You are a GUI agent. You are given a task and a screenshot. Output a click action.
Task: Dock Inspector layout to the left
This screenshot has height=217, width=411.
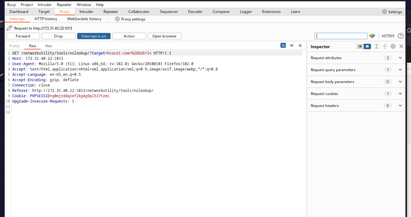[360, 46]
